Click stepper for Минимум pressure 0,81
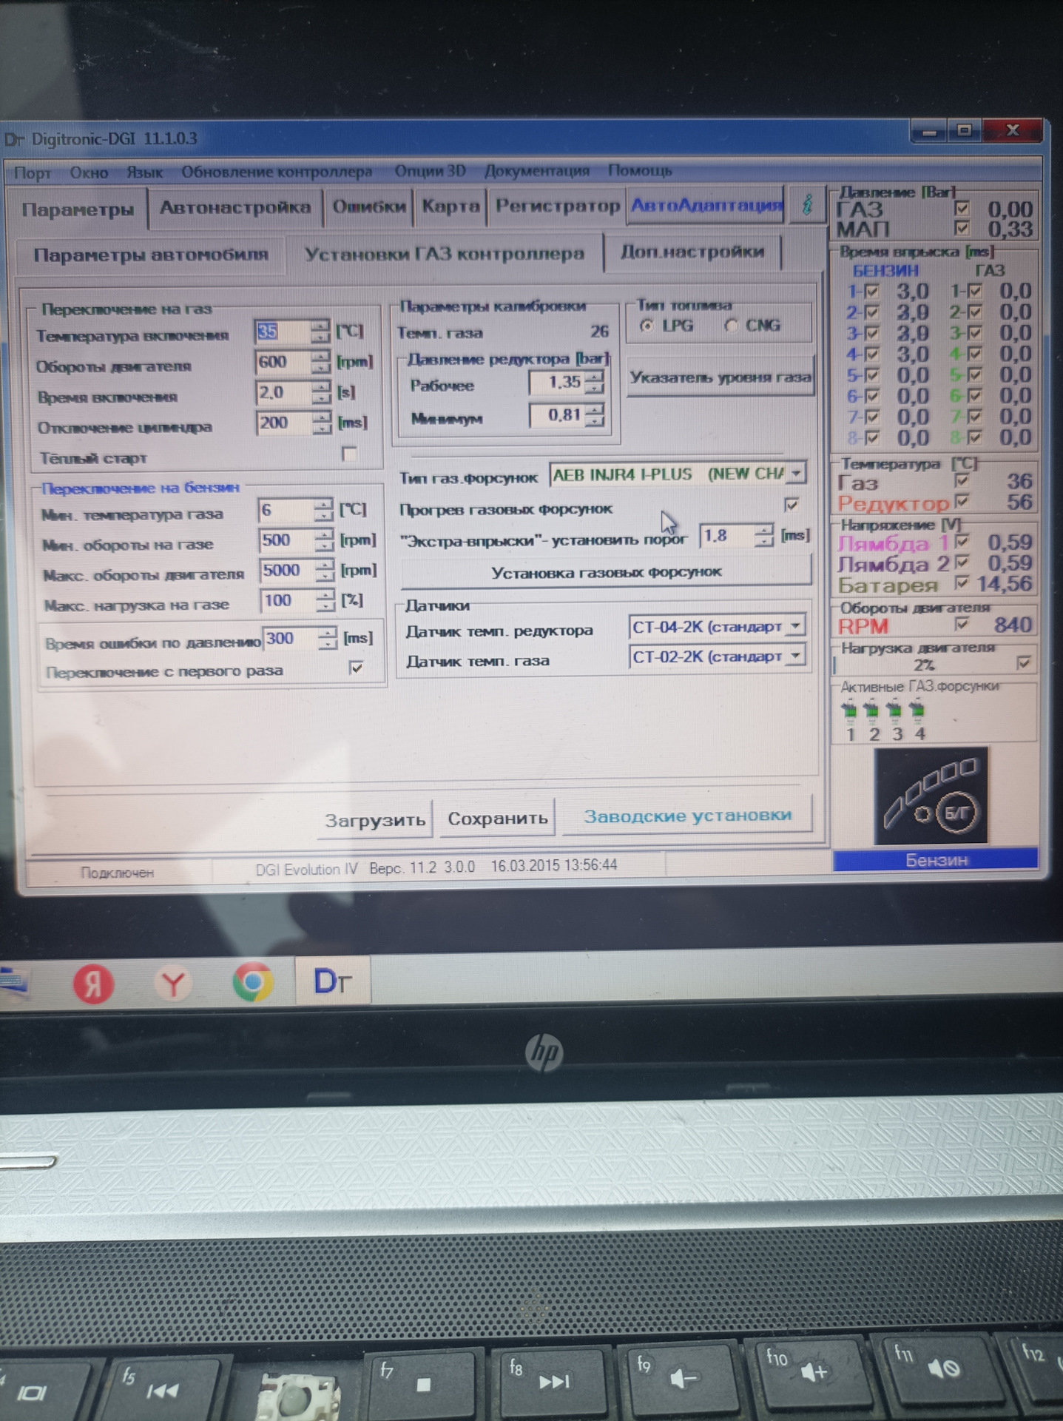 point(594,414)
